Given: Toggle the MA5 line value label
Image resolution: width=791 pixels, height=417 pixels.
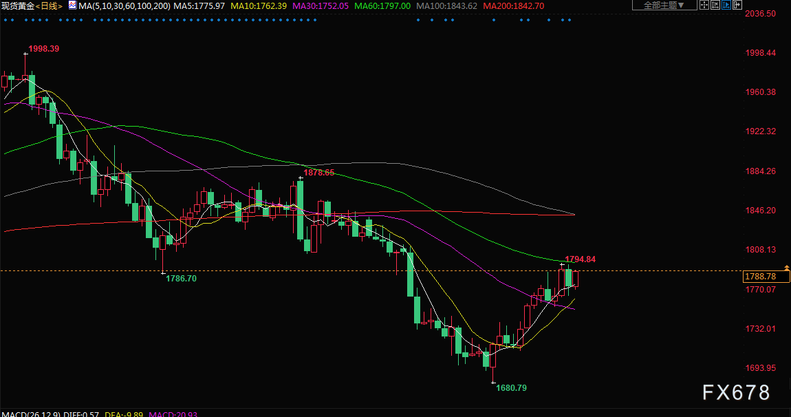Looking at the screenshot, I should pyautogui.click(x=199, y=6).
